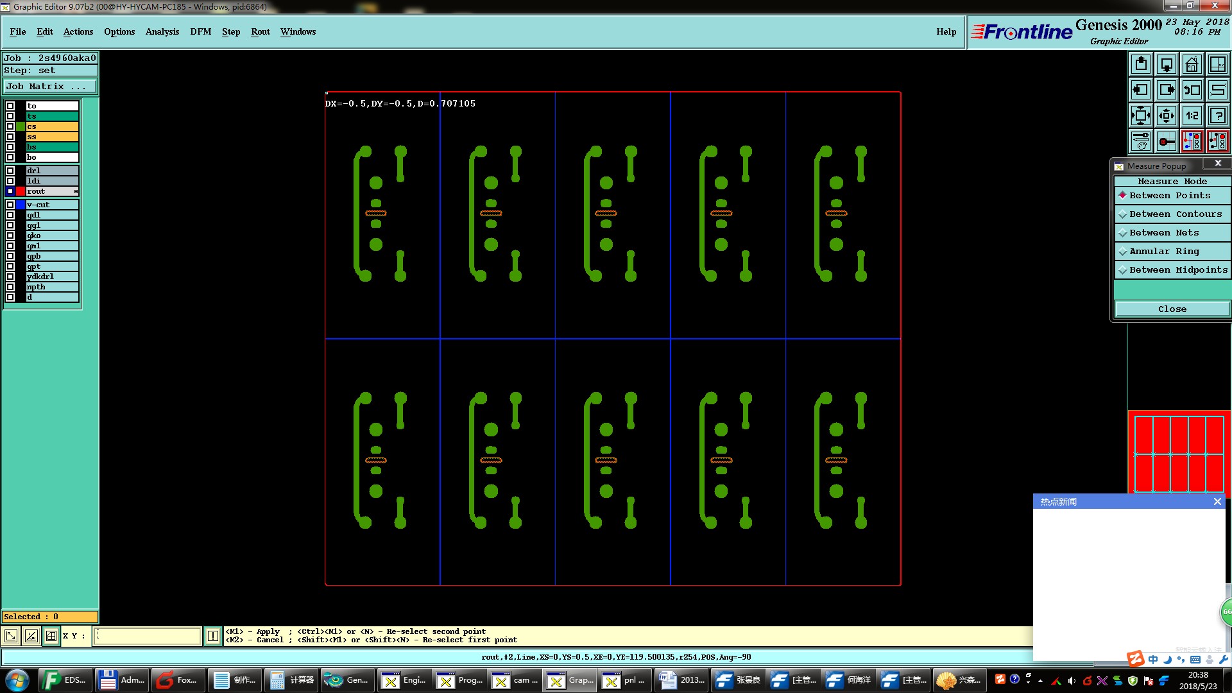Toggle display checkbox for layer to
The width and height of the screenshot is (1232, 693).
click(10, 106)
